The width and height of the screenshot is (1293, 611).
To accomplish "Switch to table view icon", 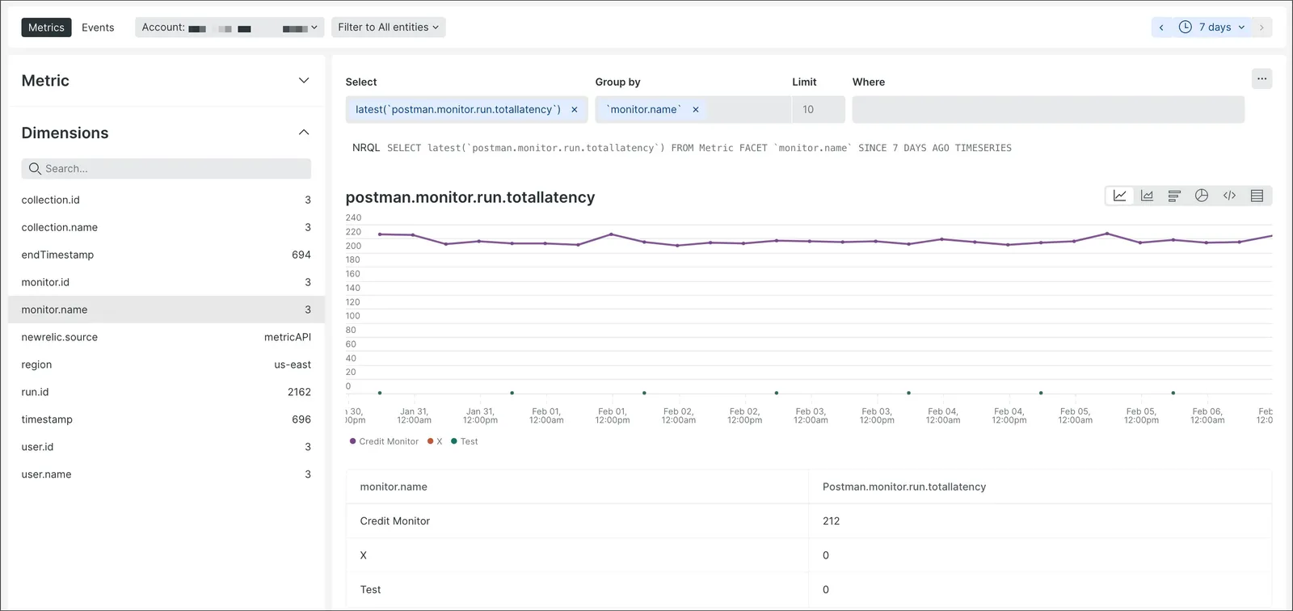I will coord(1257,196).
